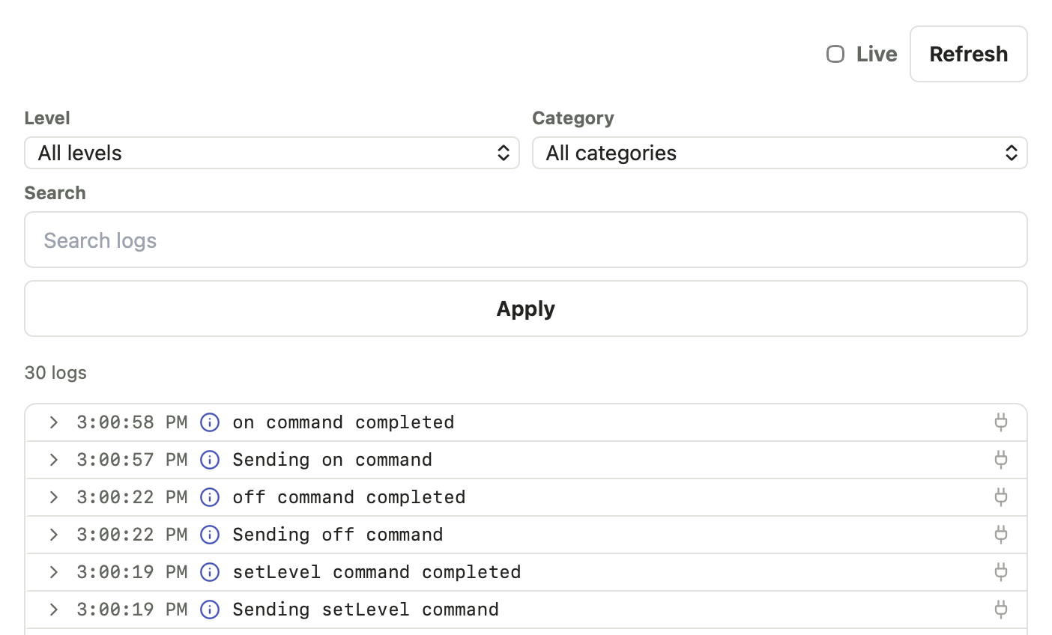
Task: Click the Category field label
Action: (573, 118)
